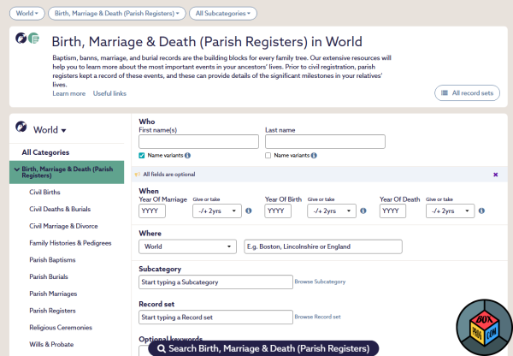Select All Categories in the sidebar
This screenshot has width=513, height=356.
45,152
